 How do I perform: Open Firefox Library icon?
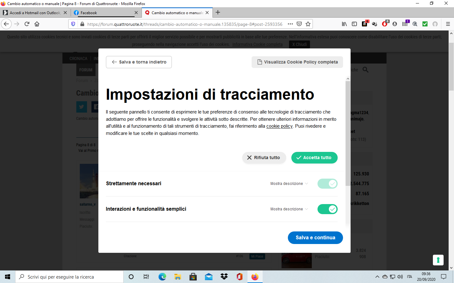[x=344, y=24]
